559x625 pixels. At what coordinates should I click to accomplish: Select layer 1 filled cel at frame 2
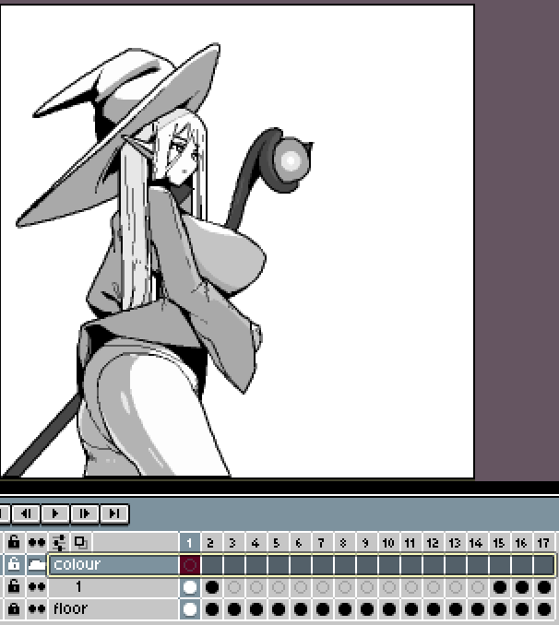coord(212,587)
